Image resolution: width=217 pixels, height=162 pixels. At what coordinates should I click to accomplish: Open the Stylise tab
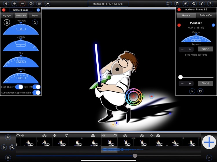click(35, 16)
